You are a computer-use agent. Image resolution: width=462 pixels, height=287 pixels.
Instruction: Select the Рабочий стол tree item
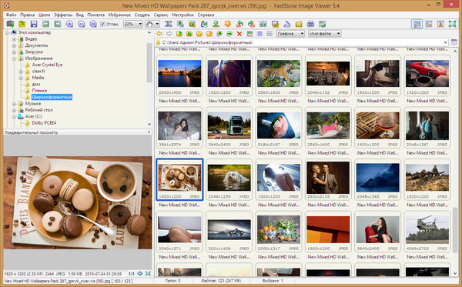click(39, 110)
